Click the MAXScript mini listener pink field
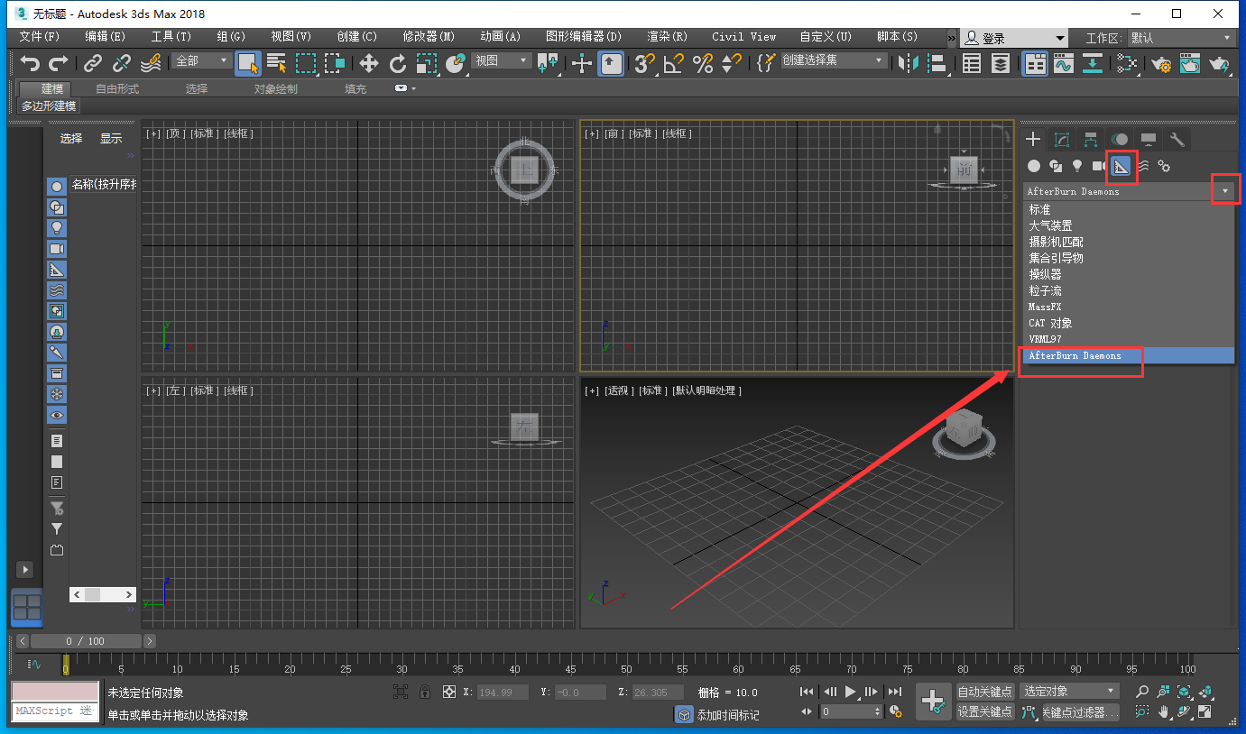 [54, 691]
